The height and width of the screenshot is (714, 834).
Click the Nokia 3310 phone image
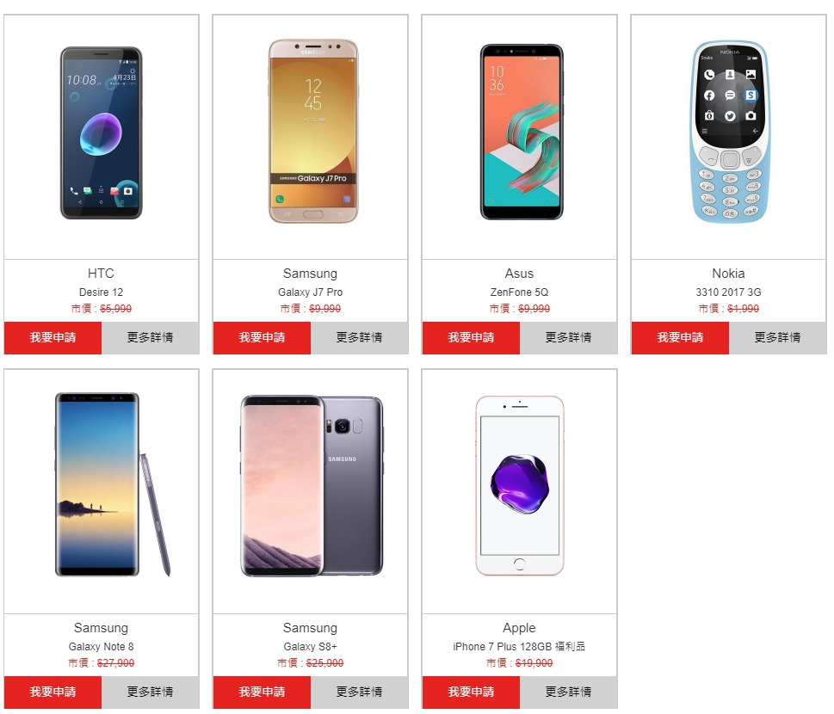click(x=729, y=132)
